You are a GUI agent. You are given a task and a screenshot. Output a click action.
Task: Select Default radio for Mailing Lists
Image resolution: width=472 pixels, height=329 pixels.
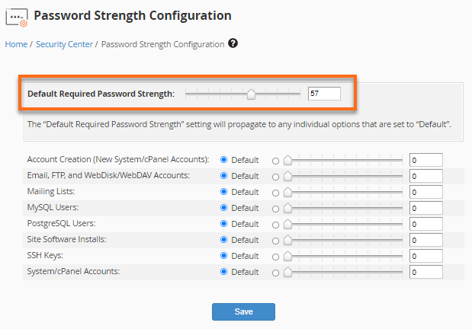(224, 192)
